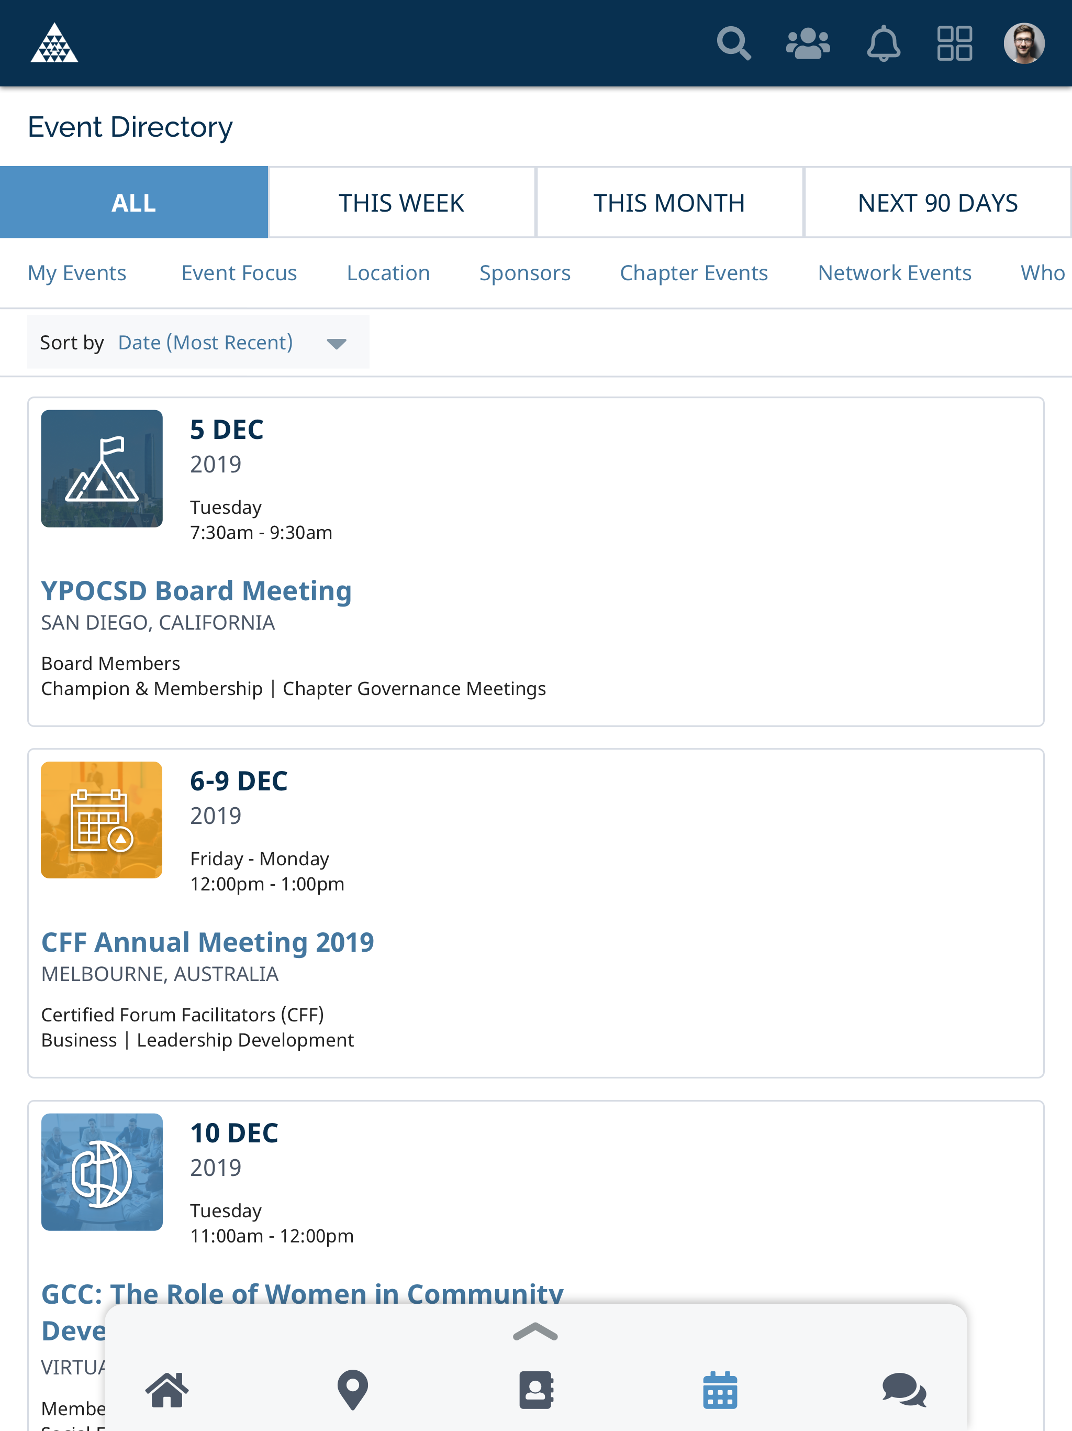The width and height of the screenshot is (1072, 1431).
Task: Open the members group icon
Action: [x=808, y=44]
